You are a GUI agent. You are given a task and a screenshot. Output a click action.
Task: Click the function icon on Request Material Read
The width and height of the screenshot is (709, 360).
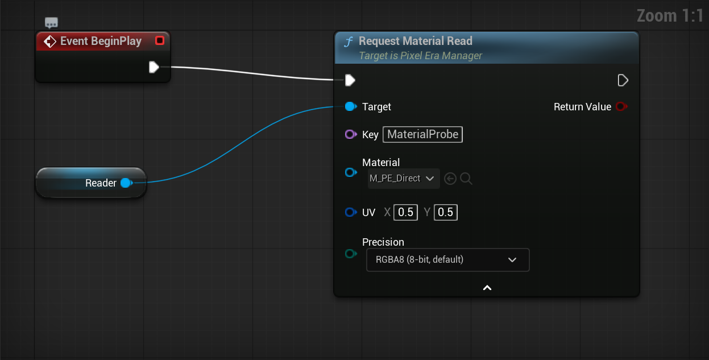click(349, 42)
